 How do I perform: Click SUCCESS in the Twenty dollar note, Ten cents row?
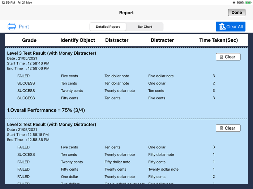click(26, 91)
